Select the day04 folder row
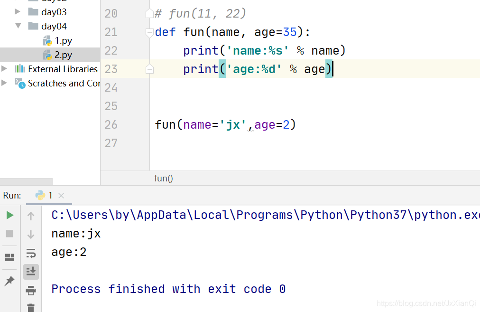 tap(50, 26)
